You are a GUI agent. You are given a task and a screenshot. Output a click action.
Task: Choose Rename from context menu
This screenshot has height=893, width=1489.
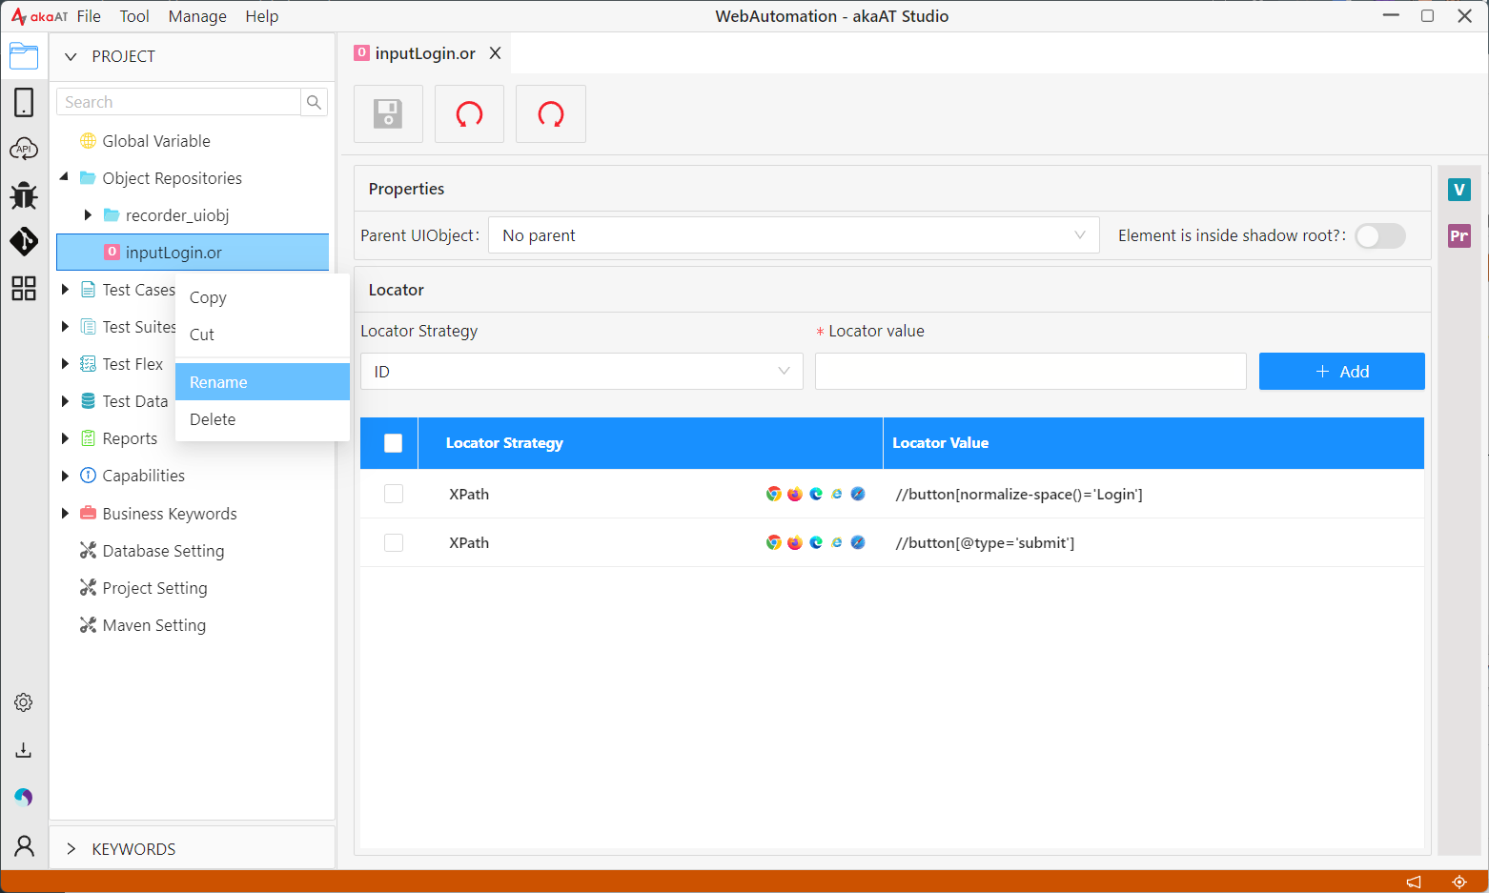click(x=262, y=382)
